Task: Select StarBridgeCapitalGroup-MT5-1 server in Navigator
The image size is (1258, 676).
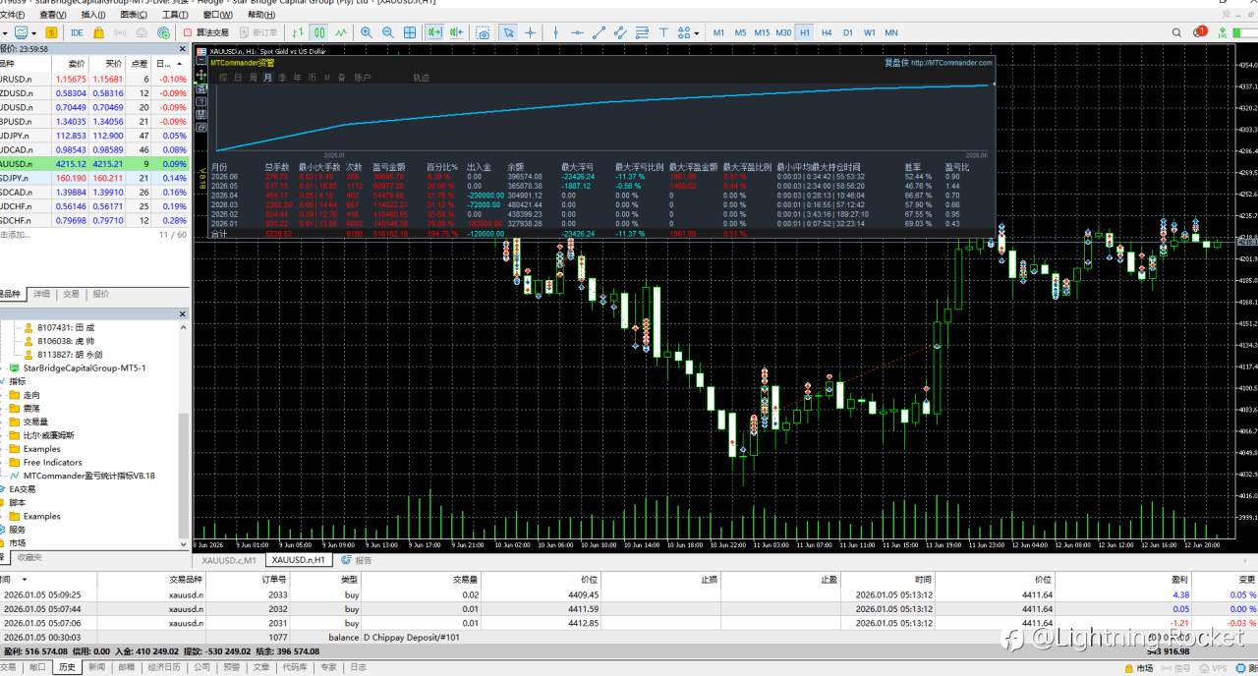Action: coord(85,367)
